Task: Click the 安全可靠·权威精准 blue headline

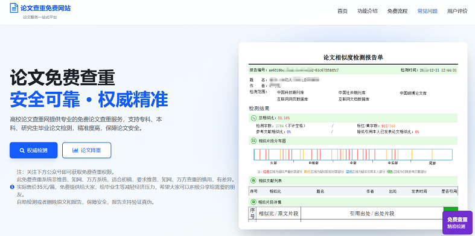Action: [x=89, y=99]
